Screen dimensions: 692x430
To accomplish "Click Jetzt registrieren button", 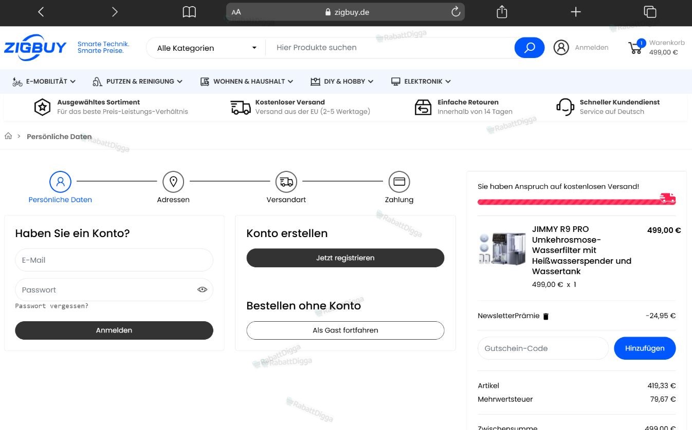I will [x=345, y=258].
